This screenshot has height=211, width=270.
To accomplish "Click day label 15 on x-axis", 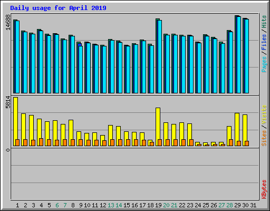I will click(x=127, y=205).
